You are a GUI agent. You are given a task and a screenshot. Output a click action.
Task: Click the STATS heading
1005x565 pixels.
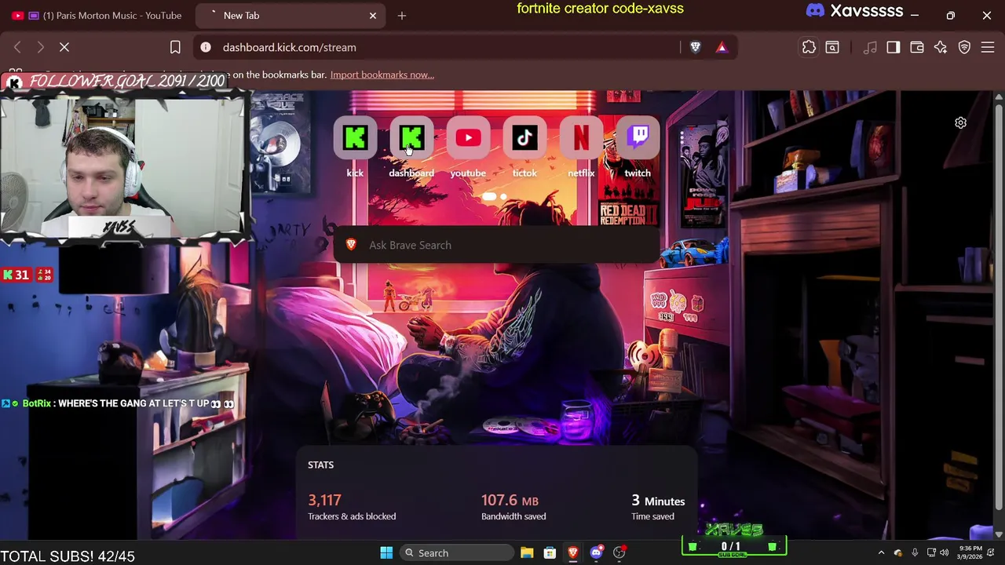[x=320, y=465]
